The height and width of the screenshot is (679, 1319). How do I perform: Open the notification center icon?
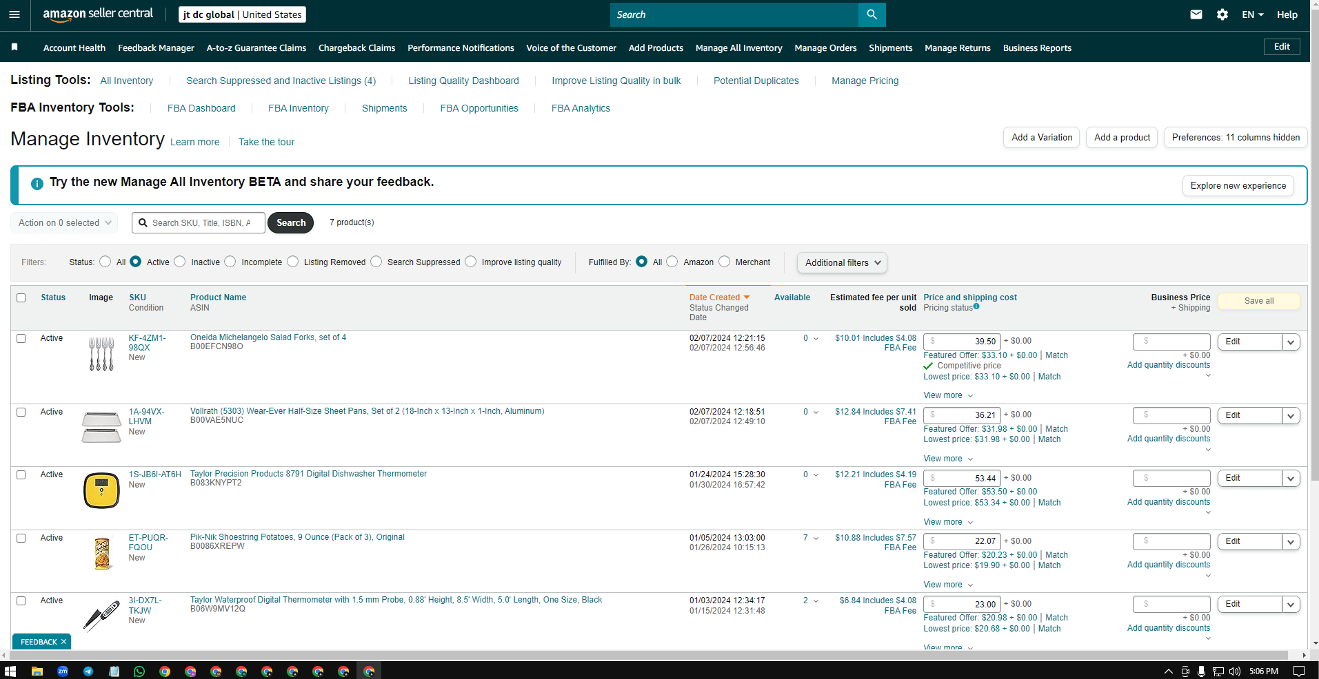(x=1299, y=671)
